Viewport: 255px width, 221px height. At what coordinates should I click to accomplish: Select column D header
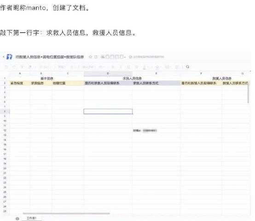click(108, 74)
